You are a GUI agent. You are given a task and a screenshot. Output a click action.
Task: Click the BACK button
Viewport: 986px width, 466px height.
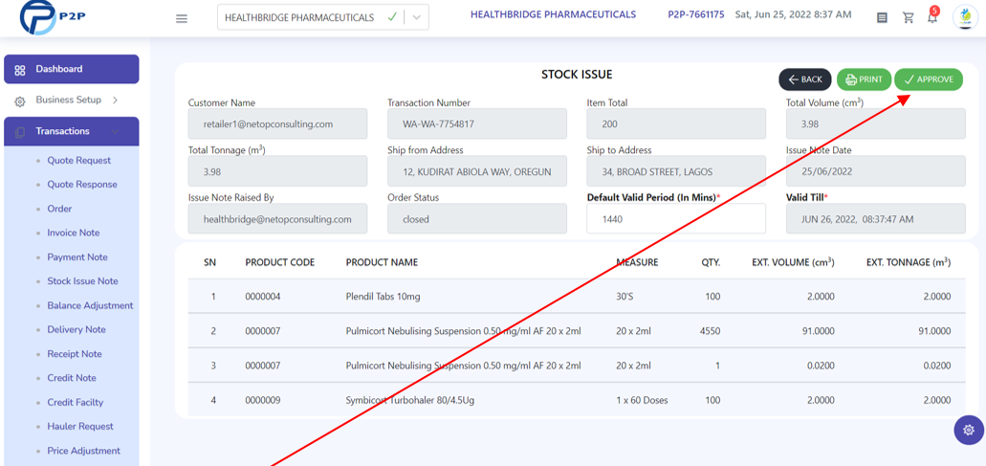pos(805,79)
